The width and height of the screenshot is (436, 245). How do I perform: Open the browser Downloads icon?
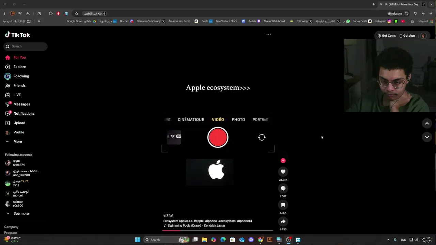pyautogui.click(x=28, y=14)
